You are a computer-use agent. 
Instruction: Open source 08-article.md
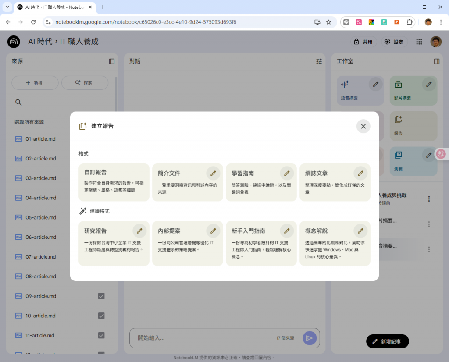(41, 277)
